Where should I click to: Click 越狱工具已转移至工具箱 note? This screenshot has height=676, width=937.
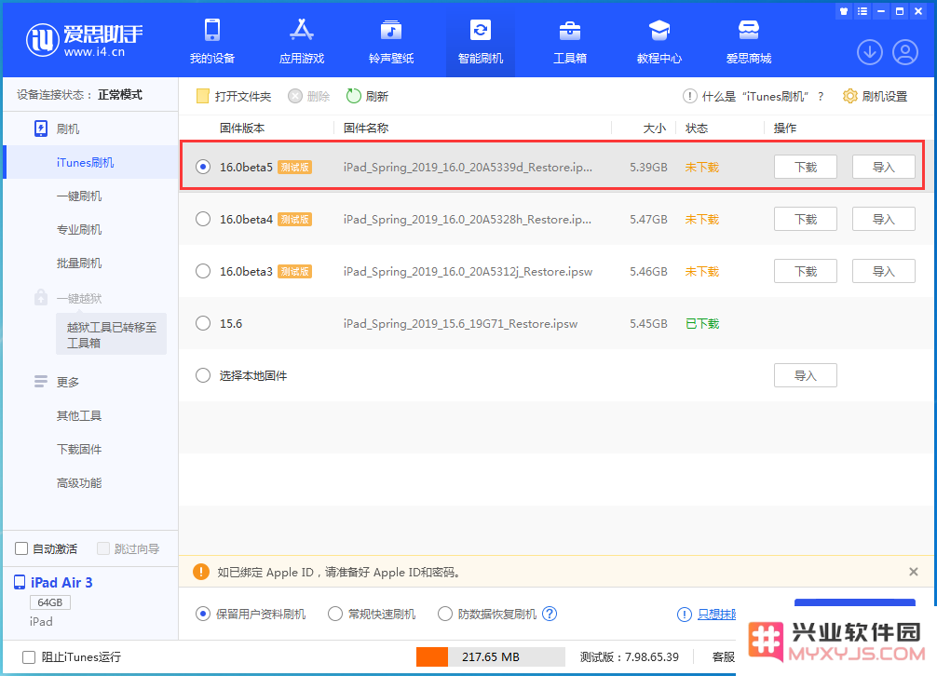click(x=111, y=334)
